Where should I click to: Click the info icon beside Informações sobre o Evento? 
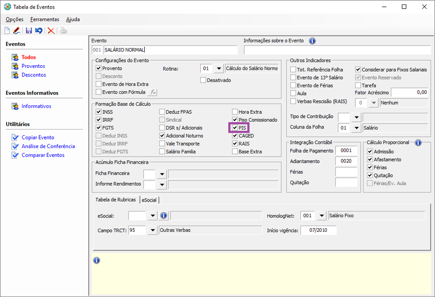click(312, 41)
